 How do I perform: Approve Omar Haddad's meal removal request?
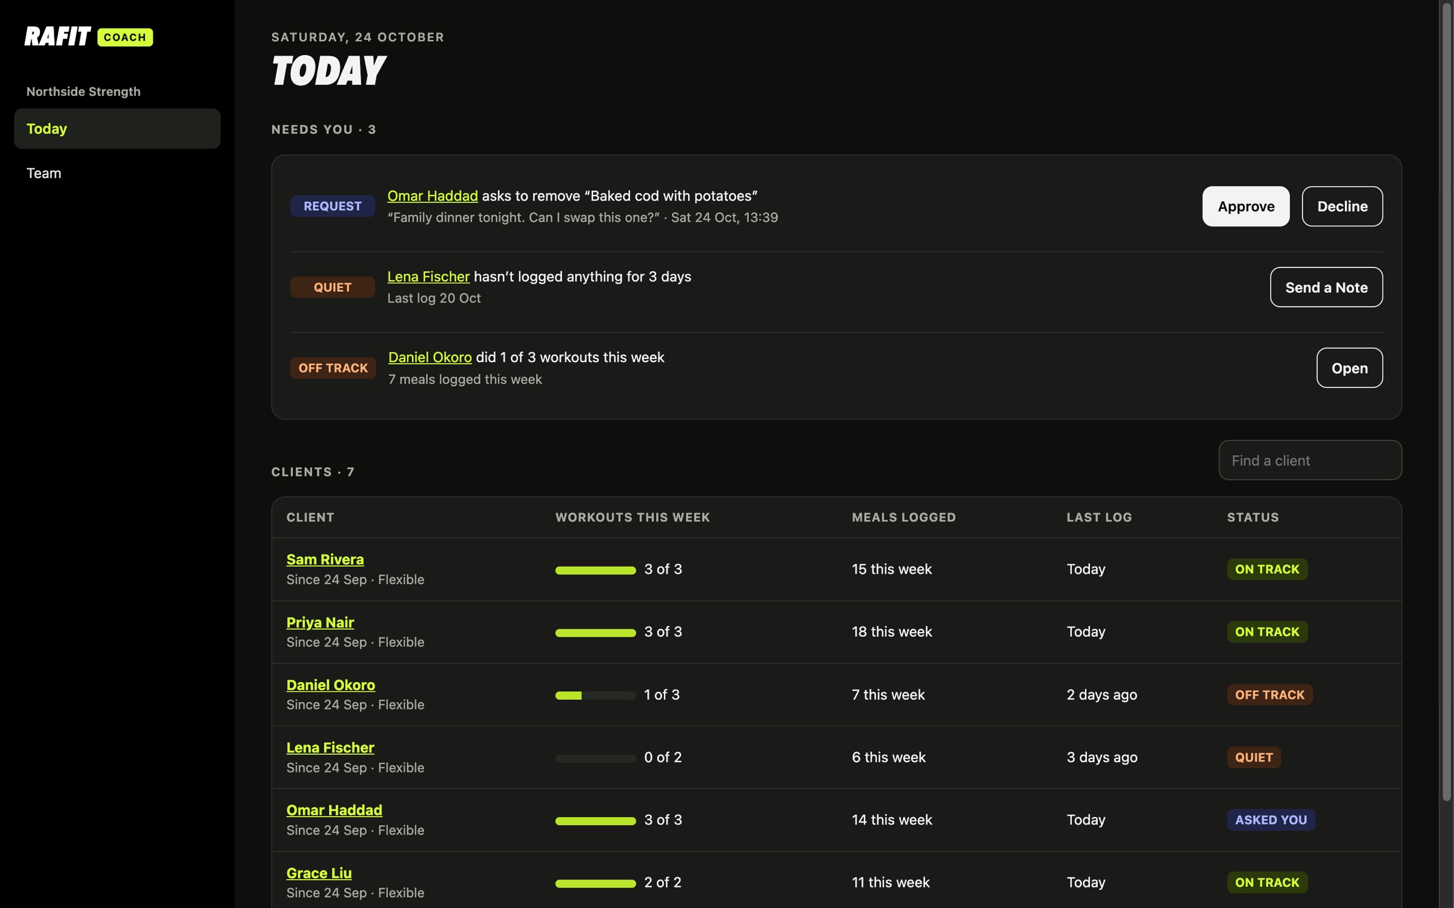coord(1246,206)
